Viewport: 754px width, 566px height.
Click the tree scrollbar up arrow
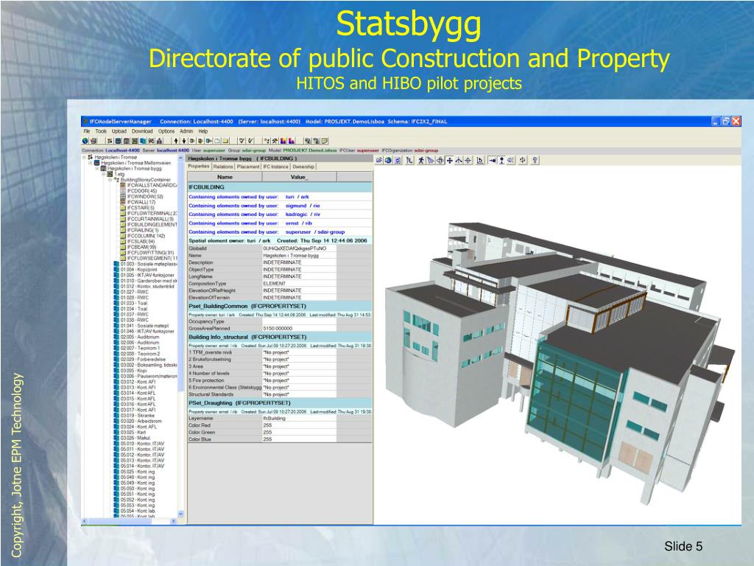click(x=181, y=158)
